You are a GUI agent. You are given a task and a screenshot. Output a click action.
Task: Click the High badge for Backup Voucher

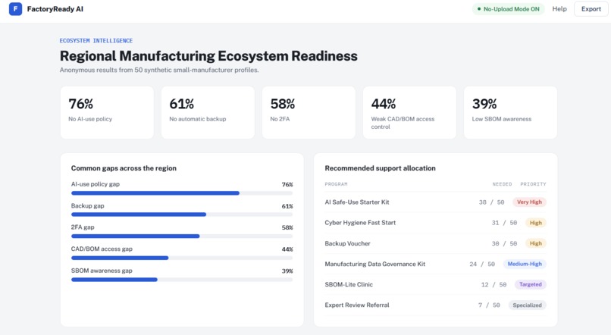(535, 243)
